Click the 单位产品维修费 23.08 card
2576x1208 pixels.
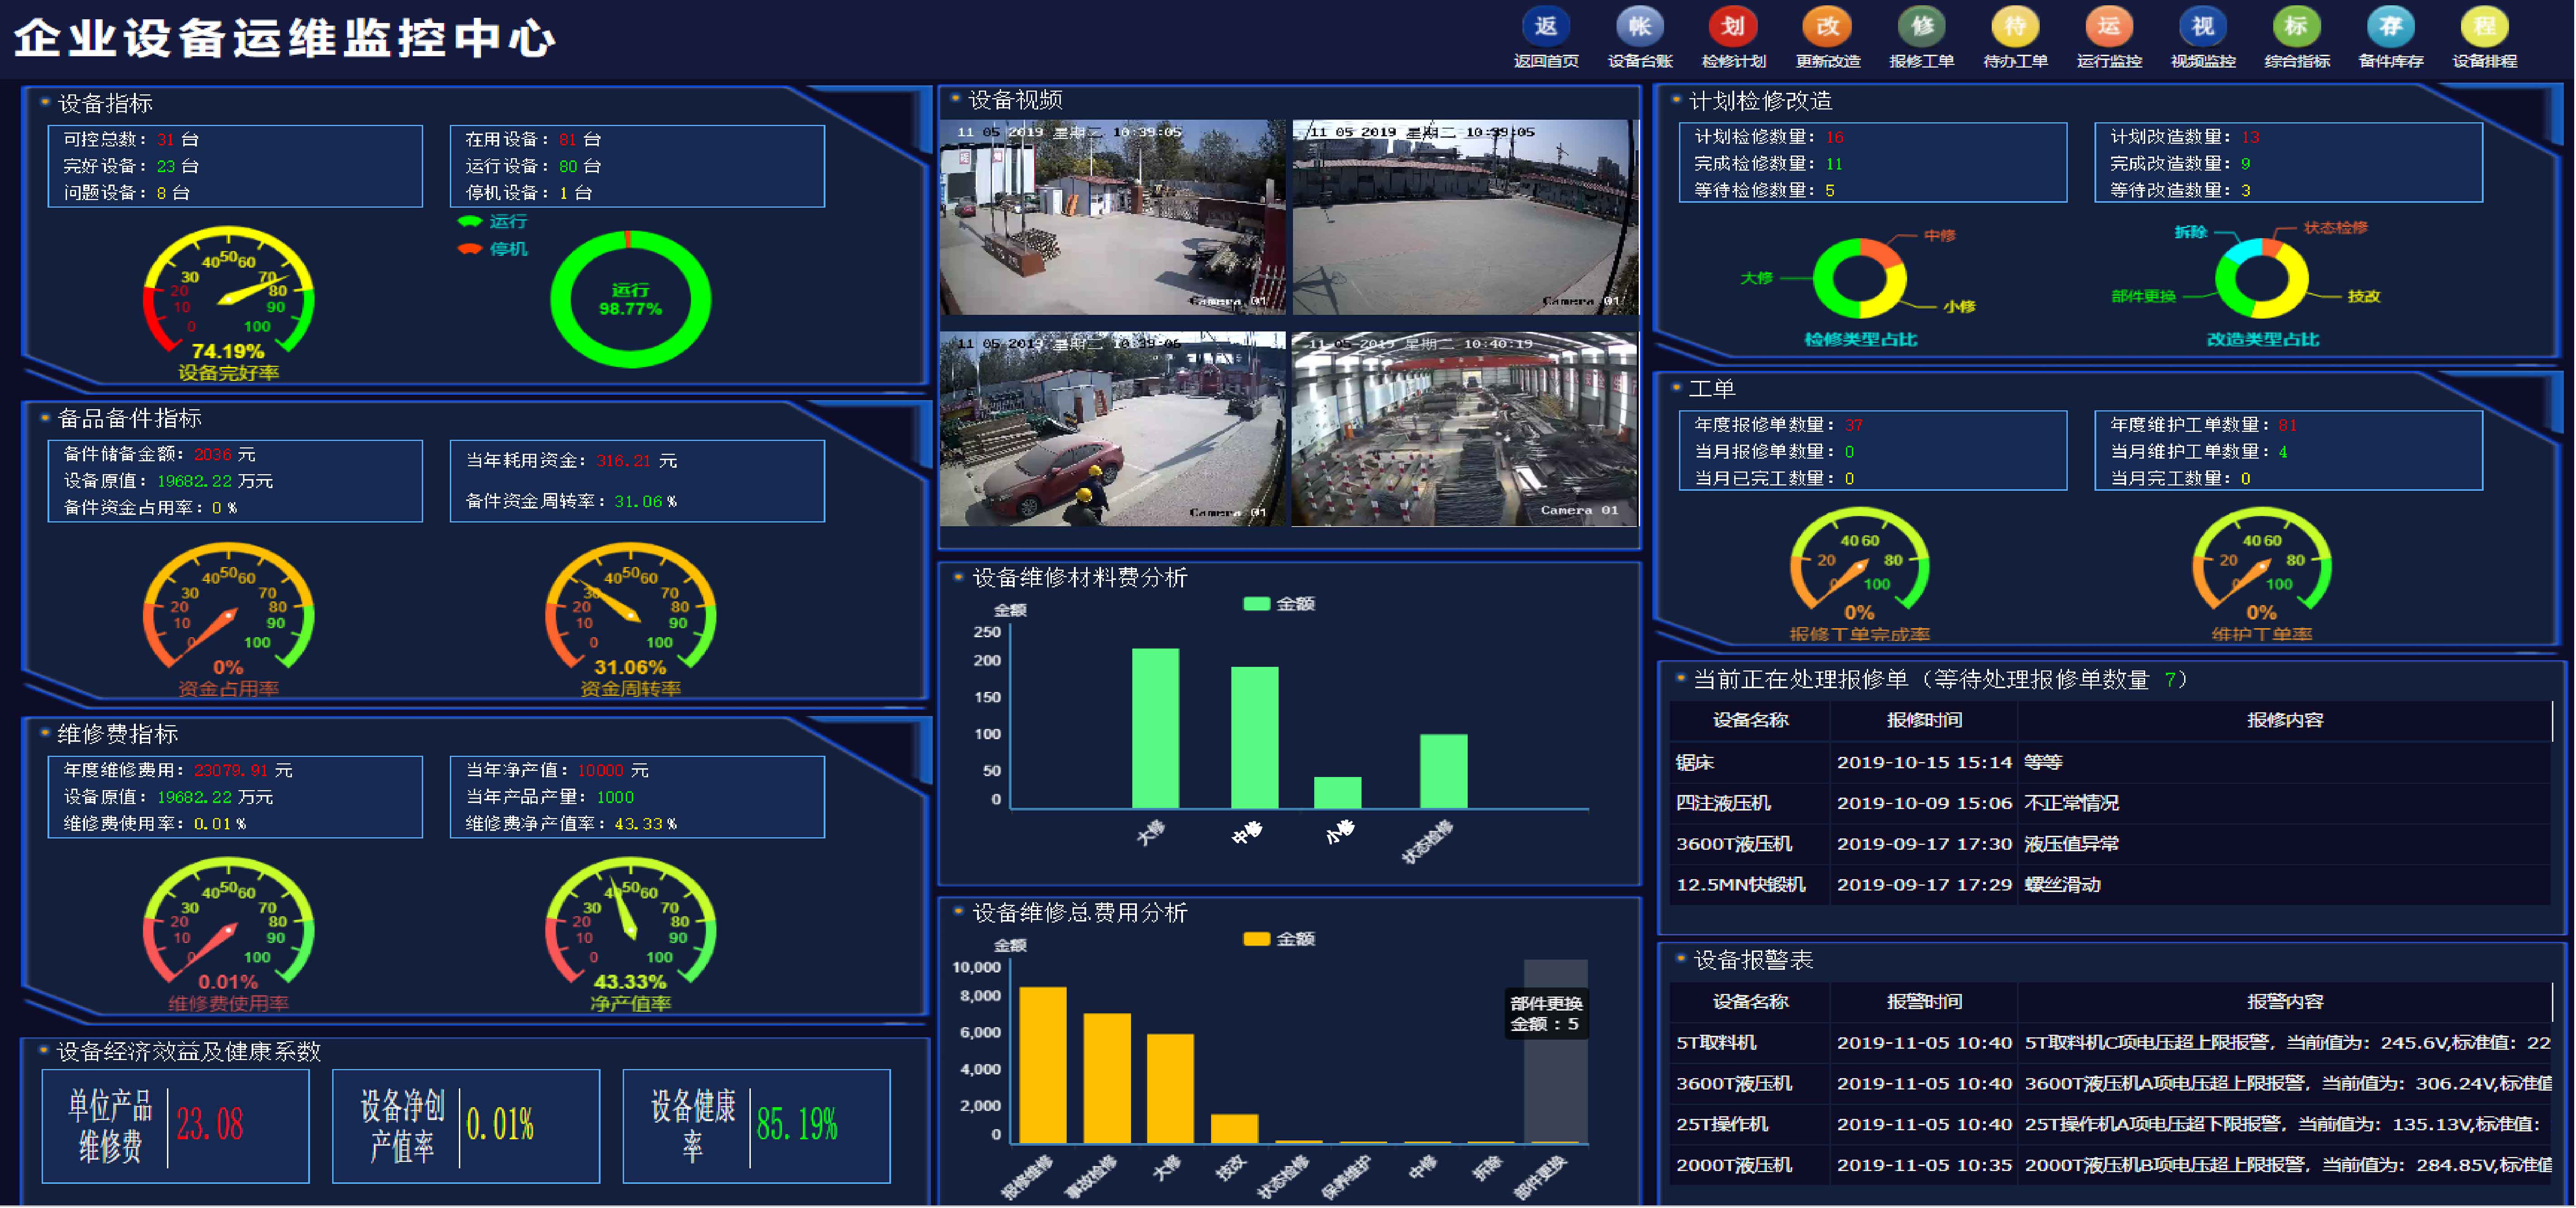175,1126
